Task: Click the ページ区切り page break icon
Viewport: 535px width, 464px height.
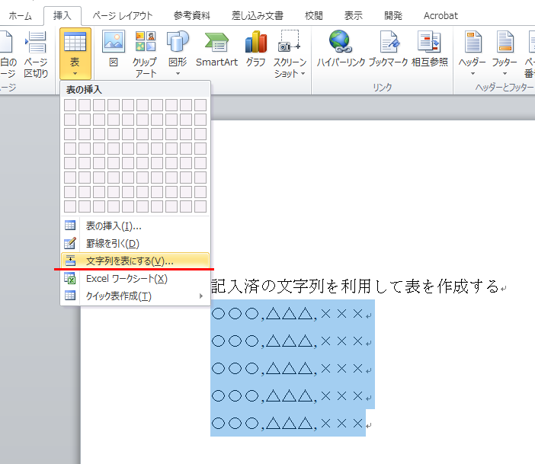Action: (x=35, y=52)
